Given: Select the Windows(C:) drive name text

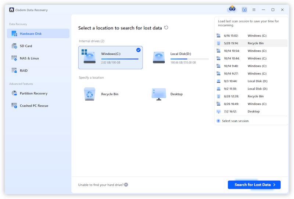Looking at the screenshot, I should [x=111, y=54].
